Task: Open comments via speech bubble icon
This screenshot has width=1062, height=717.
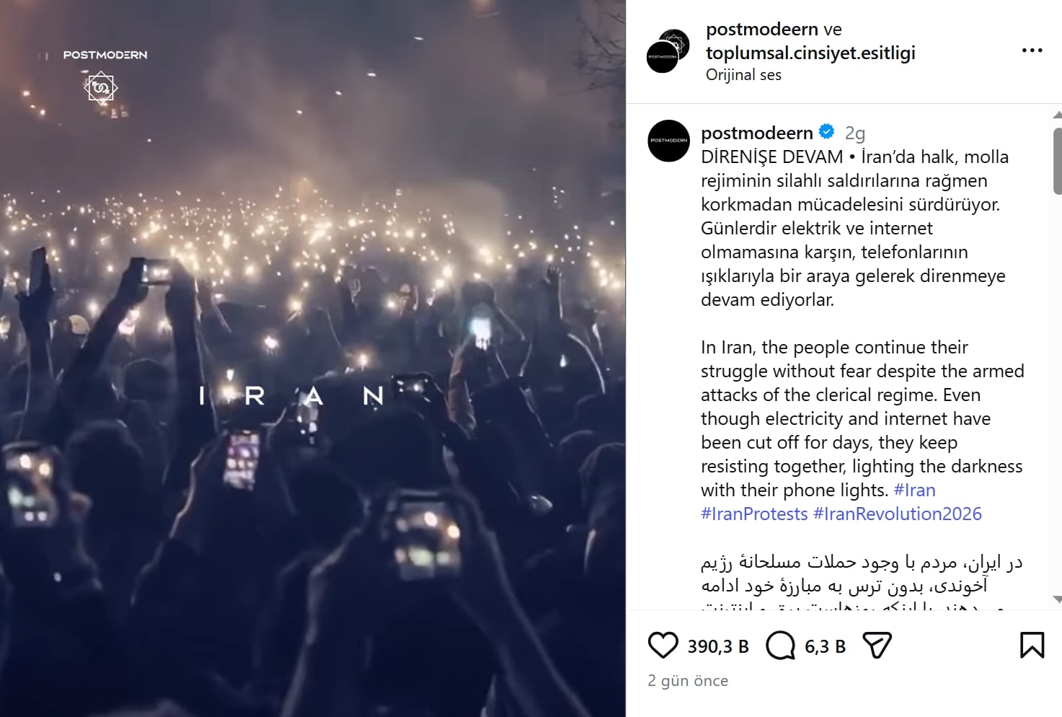Action: coord(780,646)
